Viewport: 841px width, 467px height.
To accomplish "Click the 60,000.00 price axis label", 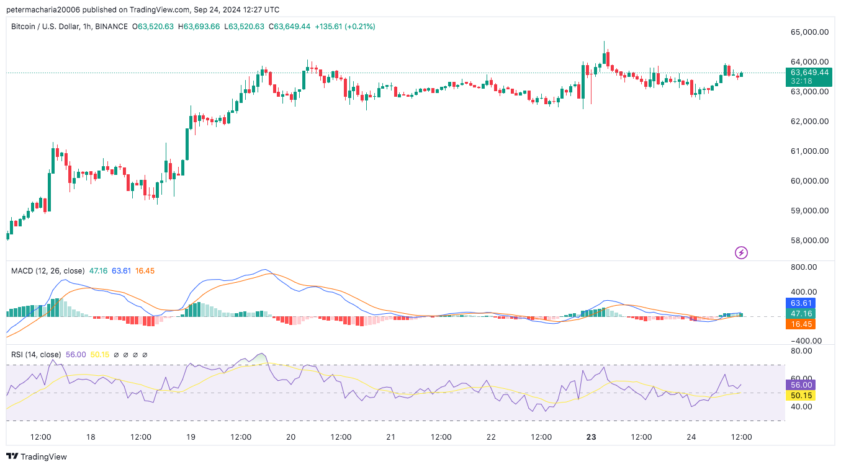I will click(x=809, y=181).
